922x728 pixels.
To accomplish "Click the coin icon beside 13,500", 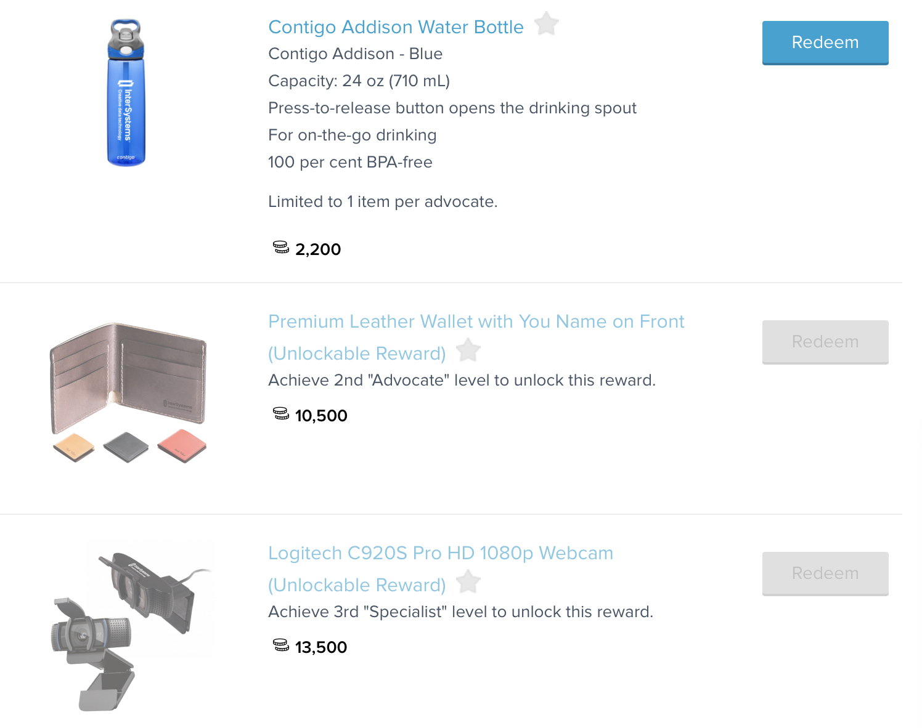I will pyautogui.click(x=281, y=645).
